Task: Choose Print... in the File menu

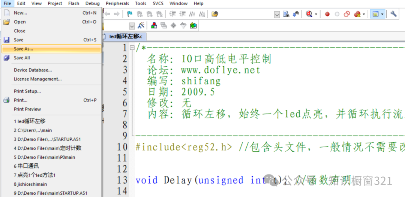Action: click(x=51, y=100)
